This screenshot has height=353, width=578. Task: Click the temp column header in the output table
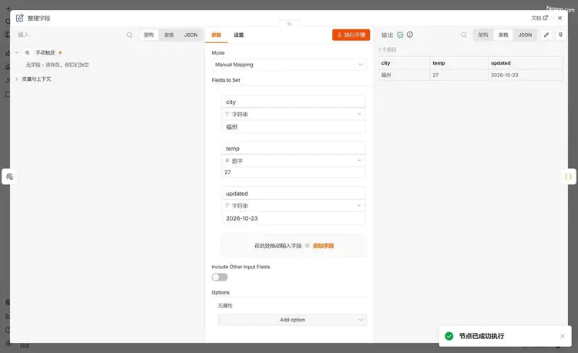[x=459, y=63]
